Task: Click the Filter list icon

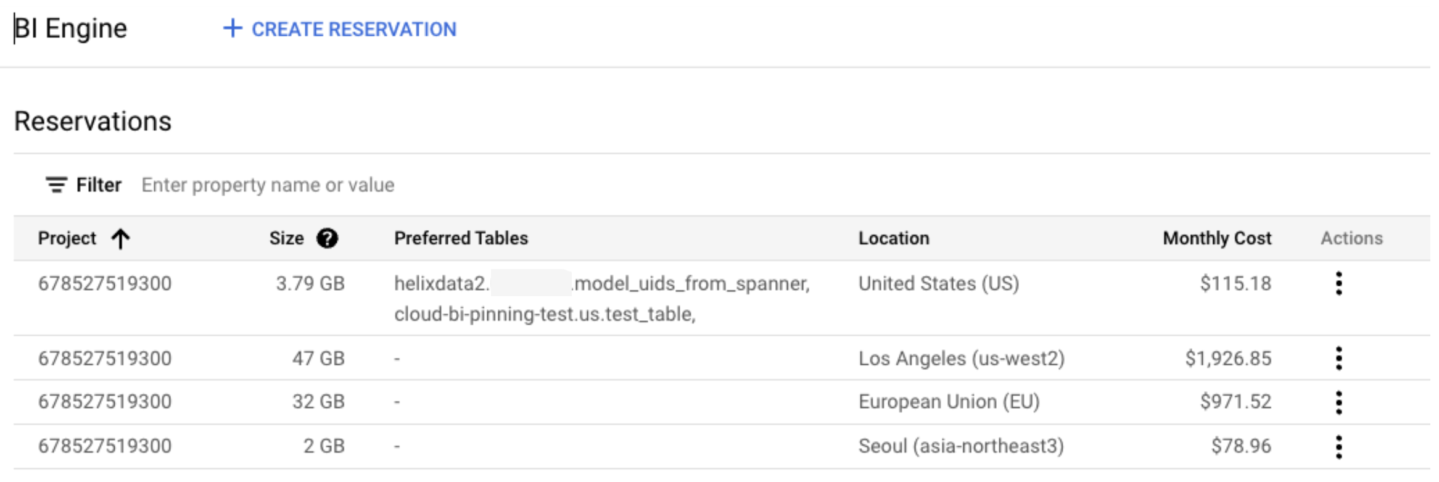Action: (x=56, y=185)
